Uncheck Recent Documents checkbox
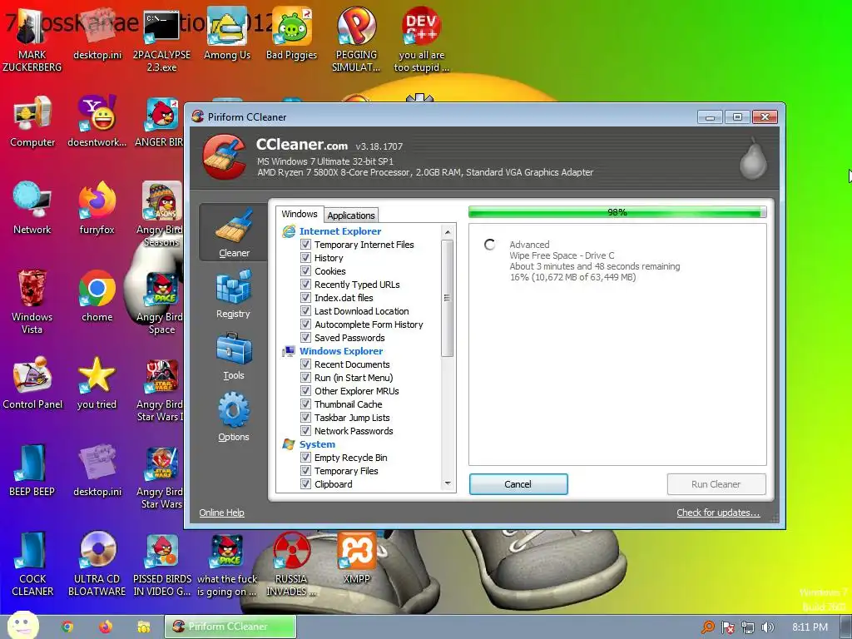Image resolution: width=852 pixels, height=639 pixels. click(x=305, y=364)
